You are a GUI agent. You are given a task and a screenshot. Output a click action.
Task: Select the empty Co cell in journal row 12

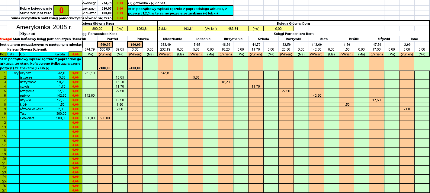click(37, 123)
